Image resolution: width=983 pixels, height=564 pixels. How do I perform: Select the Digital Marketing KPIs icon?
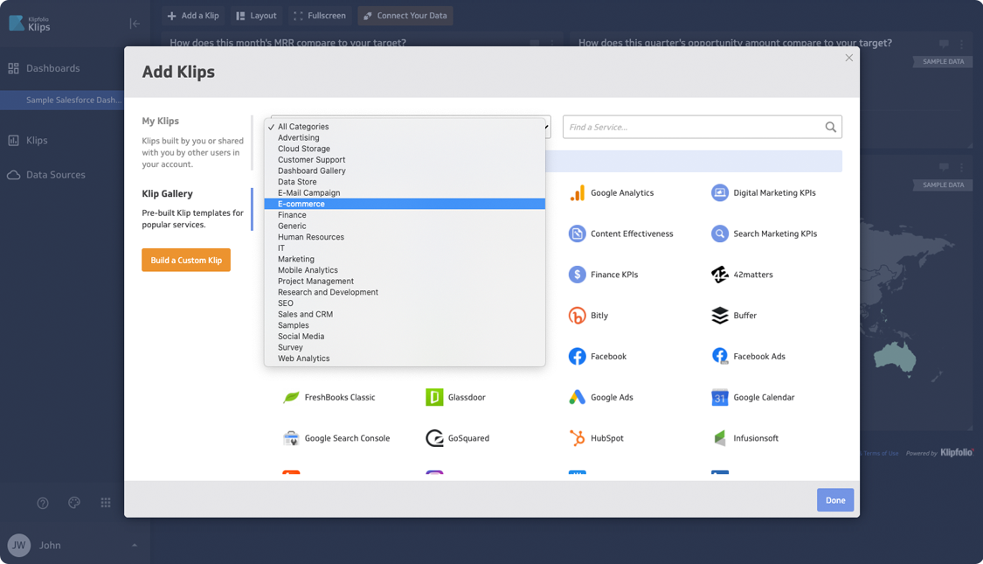[720, 192]
